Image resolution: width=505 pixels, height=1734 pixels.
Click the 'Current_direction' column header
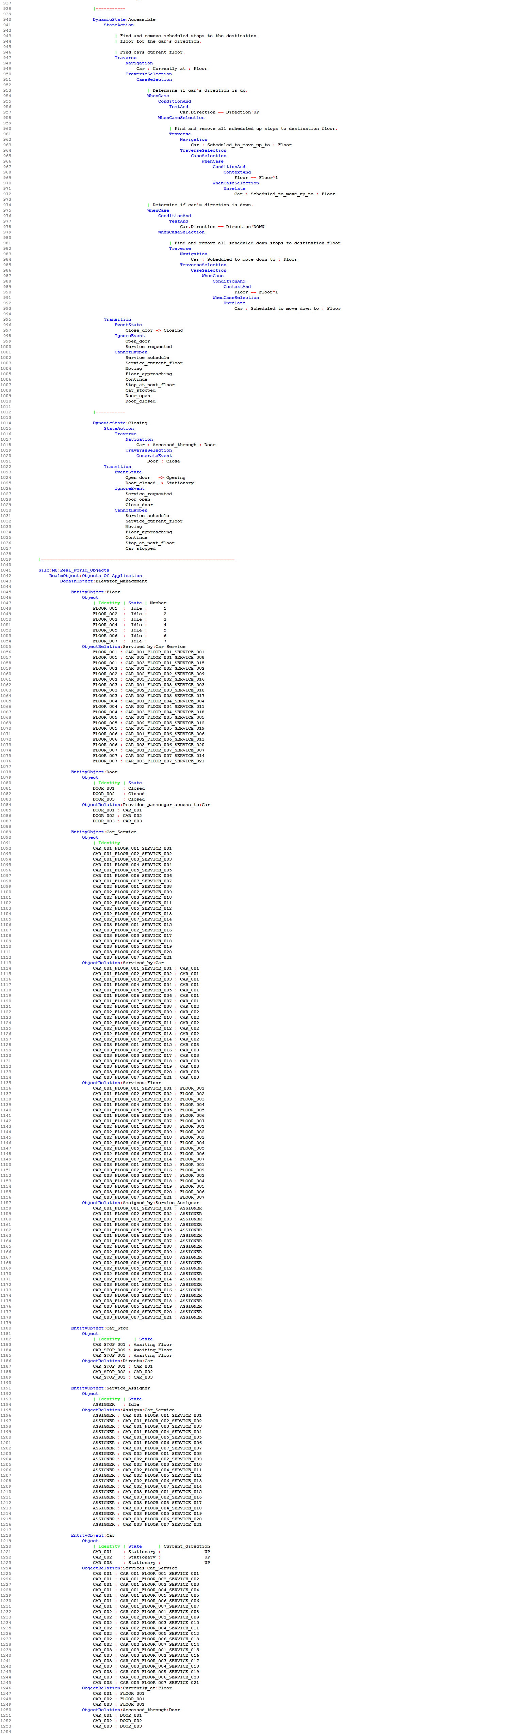186,1546
